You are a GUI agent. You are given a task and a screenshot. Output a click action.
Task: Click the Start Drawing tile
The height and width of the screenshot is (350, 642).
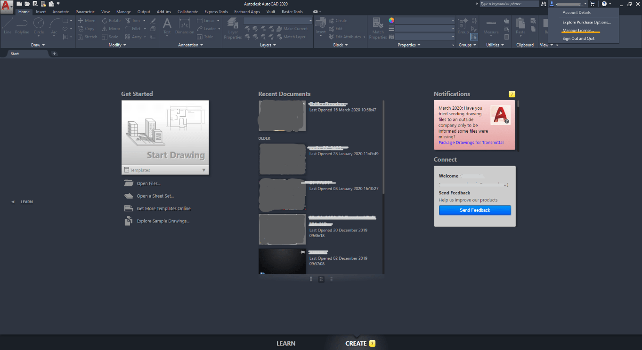(x=165, y=133)
